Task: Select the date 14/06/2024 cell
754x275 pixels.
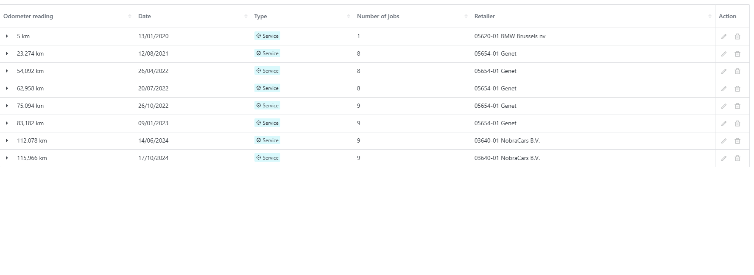Action: (x=153, y=140)
